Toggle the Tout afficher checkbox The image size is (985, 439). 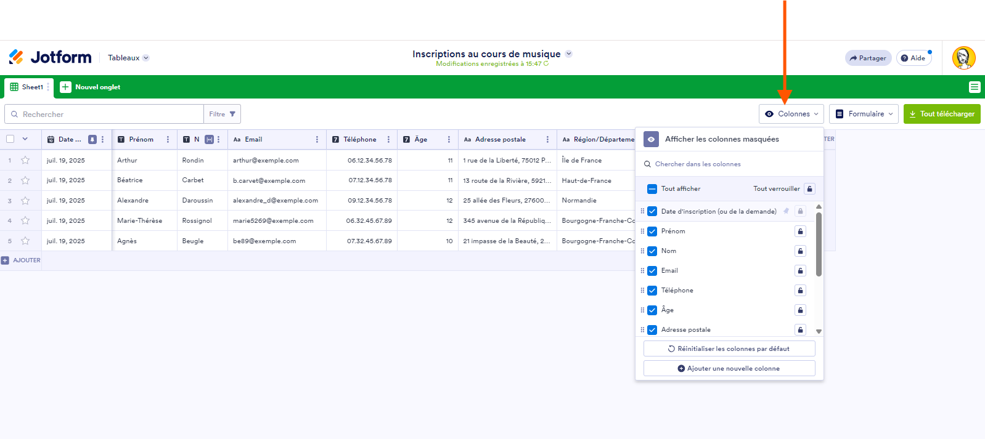[x=652, y=189]
